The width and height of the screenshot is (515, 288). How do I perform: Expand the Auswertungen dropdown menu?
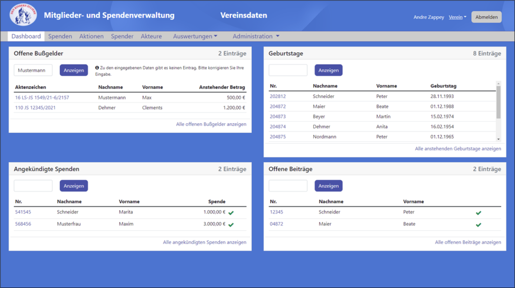[195, 36]
